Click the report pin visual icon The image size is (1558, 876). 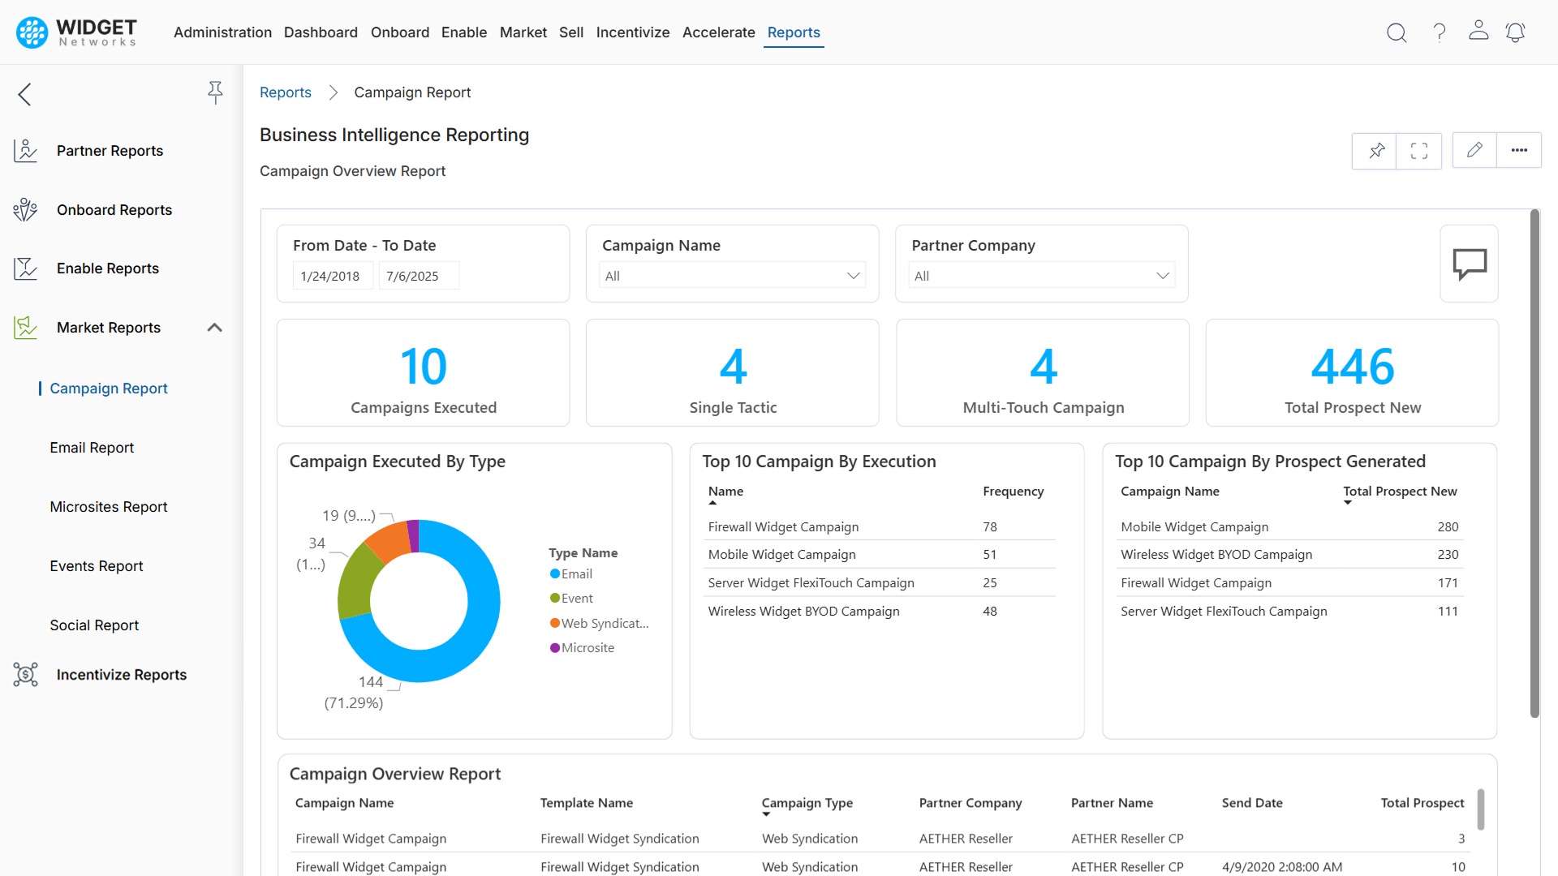point(1376,151)
